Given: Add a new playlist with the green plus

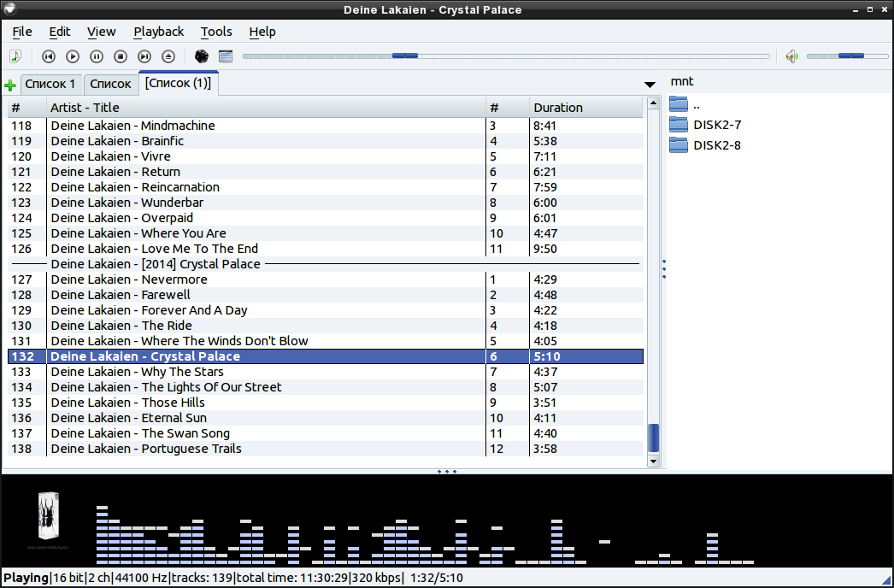Looking at the screenshot, I should [9, 84].
